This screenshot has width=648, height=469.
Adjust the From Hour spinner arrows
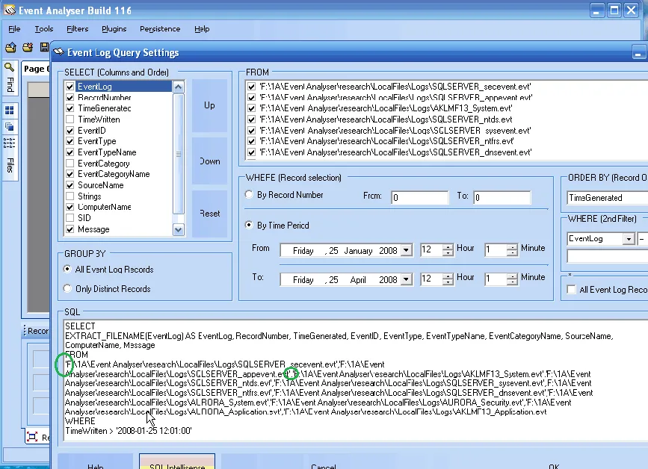click(448, 249)
